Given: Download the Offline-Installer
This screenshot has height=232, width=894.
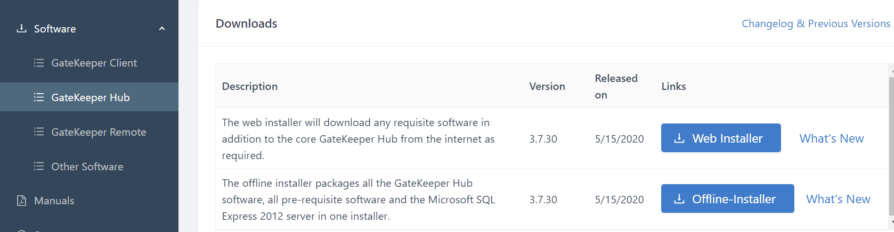Looking at the screenshot, I should tap(727, 199).
